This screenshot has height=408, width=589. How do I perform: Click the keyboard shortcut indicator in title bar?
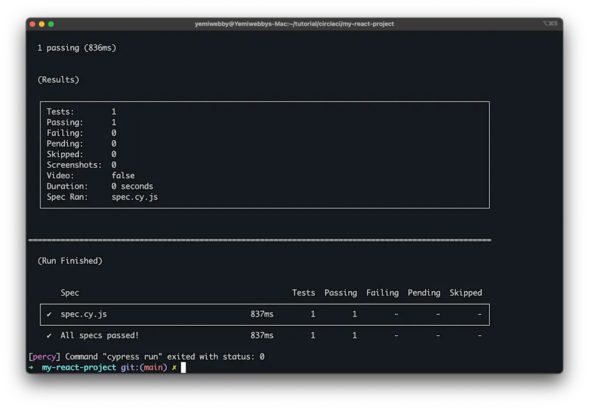pos(550,23)
